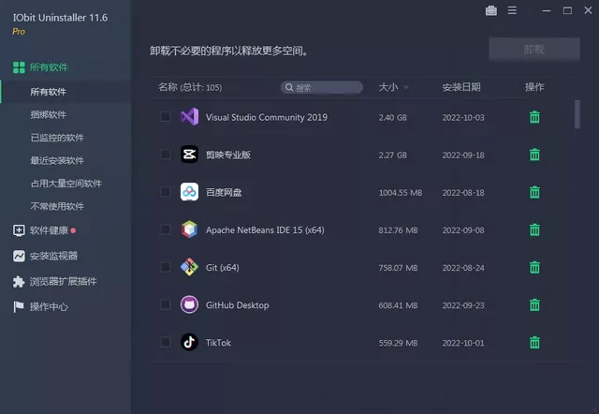
Task: Open 最近安装软件 in the sidebar
Action: [x=57, y=160]
